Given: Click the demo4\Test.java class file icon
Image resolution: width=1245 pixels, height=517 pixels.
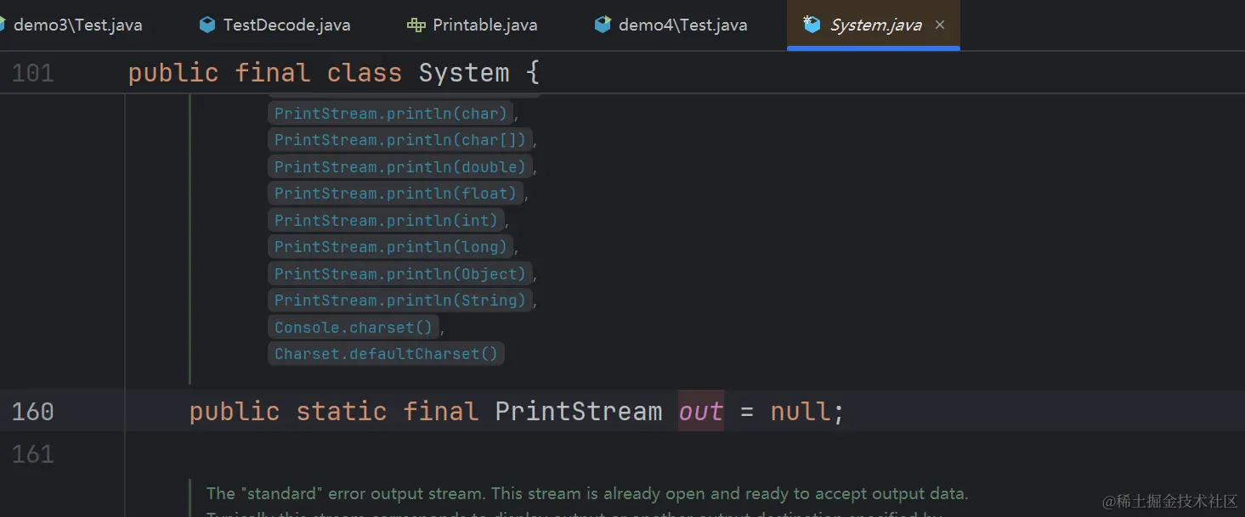Looking at the screenshot, I should 603,25.
